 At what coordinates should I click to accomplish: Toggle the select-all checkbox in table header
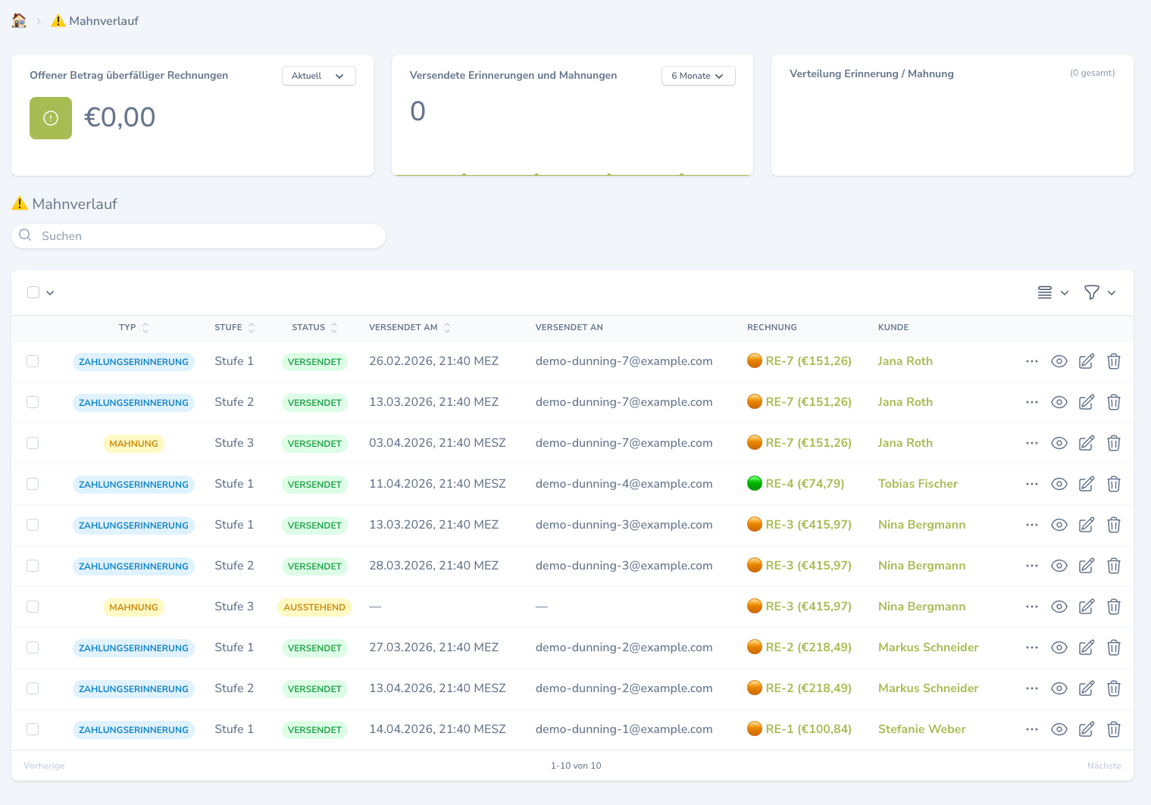pyautogui.click(x=33, y=292)
